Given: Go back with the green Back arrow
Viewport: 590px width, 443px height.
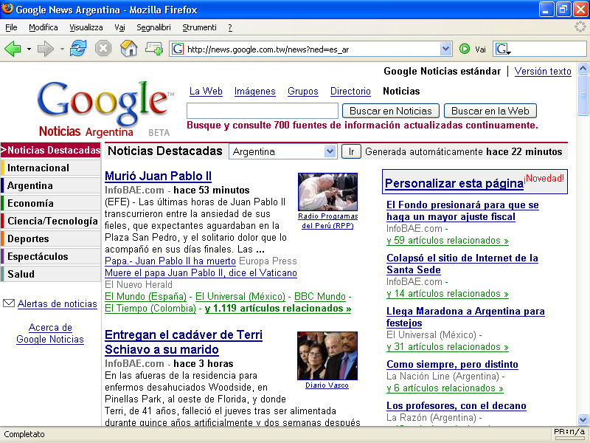Looking at the screenshot, I should 13,49.
